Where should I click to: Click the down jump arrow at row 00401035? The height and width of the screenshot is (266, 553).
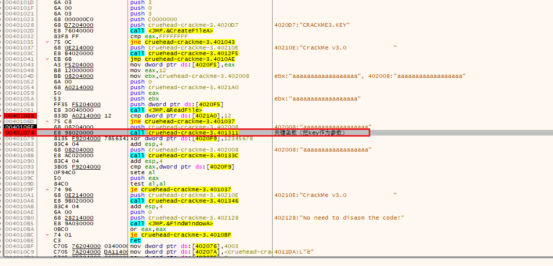(48, 42)
